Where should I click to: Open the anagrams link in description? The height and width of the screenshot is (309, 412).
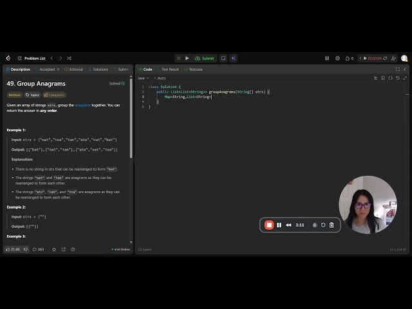82,105
